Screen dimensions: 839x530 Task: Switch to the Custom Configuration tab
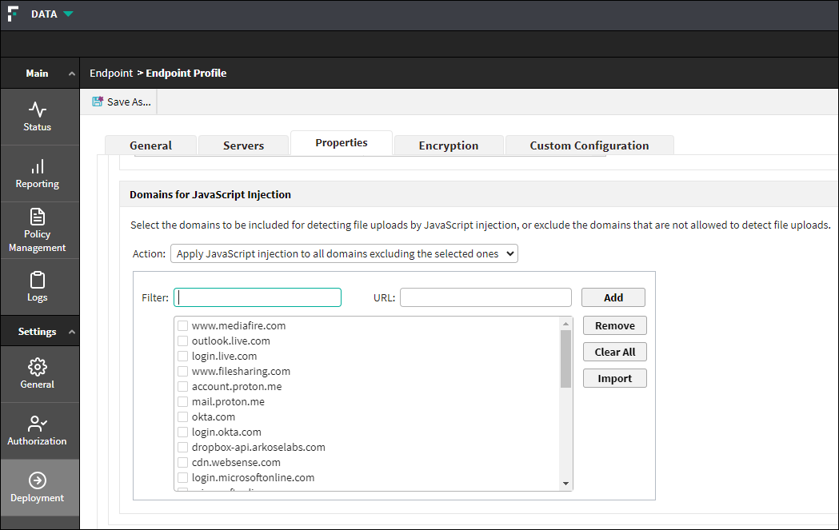589,145
